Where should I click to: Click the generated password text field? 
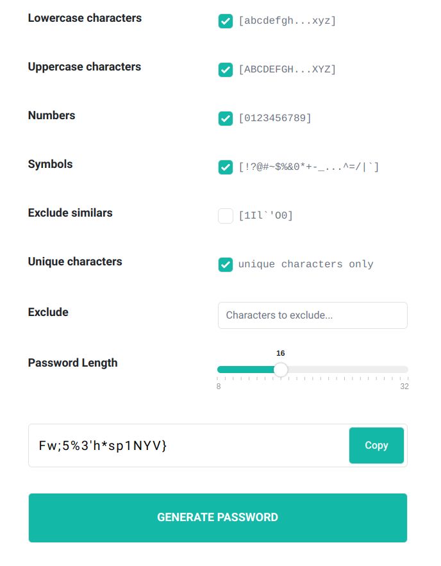(186, 445)
